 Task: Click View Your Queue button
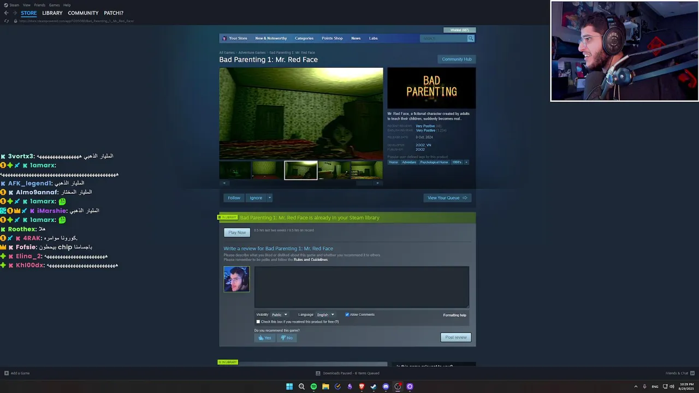[447, 198]
